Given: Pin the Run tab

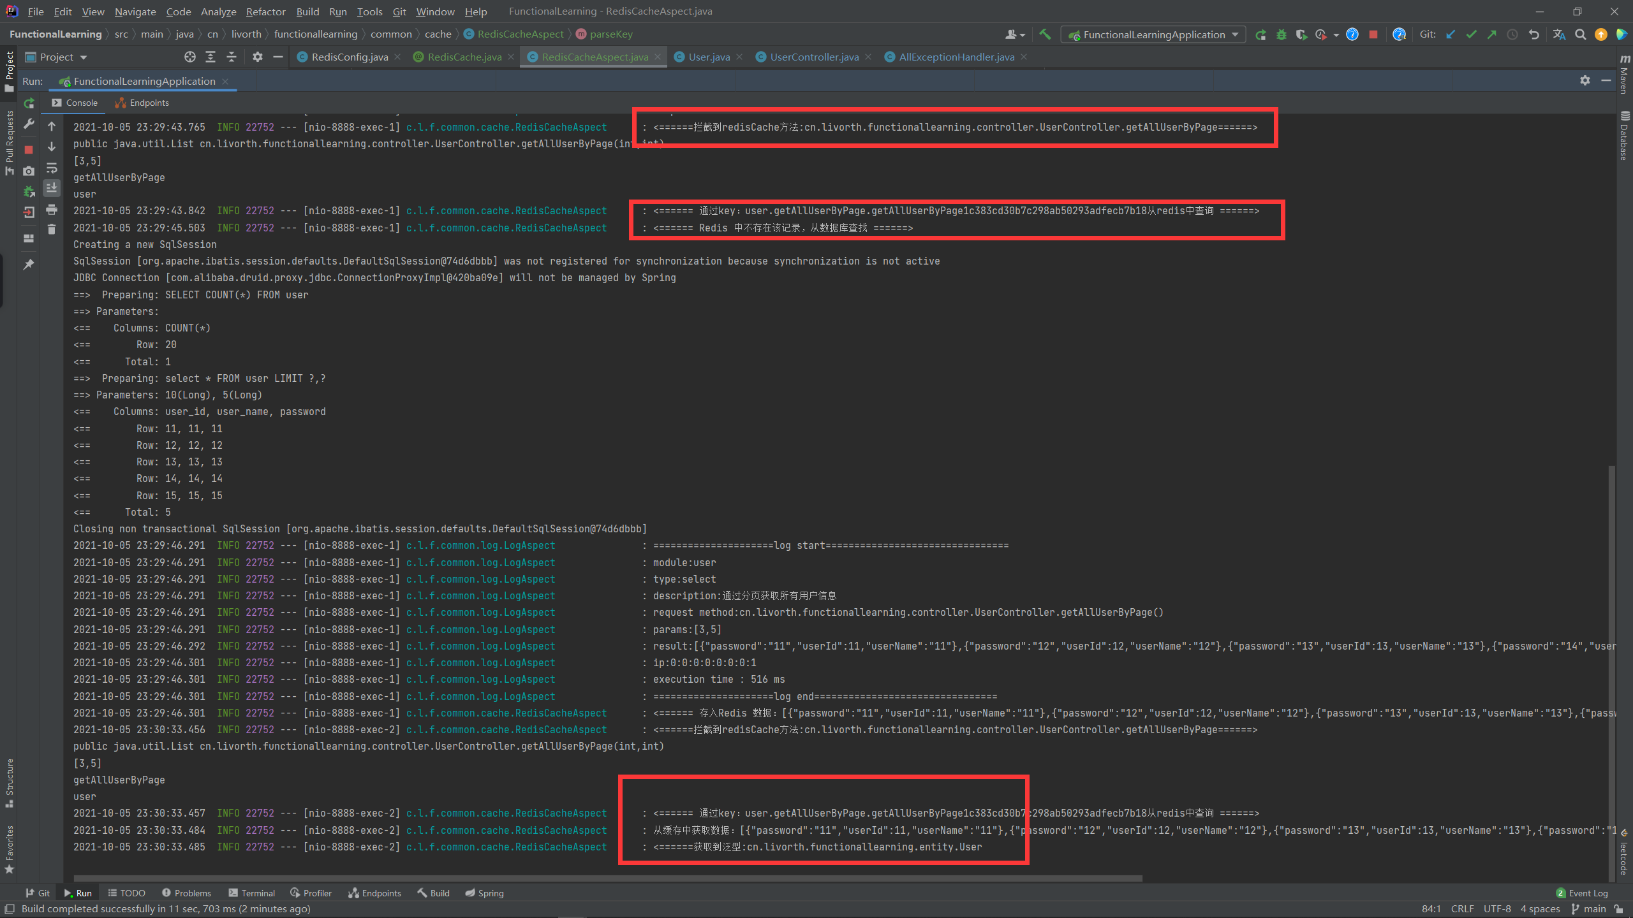Looking at the screenshot, I should (29, 264).
